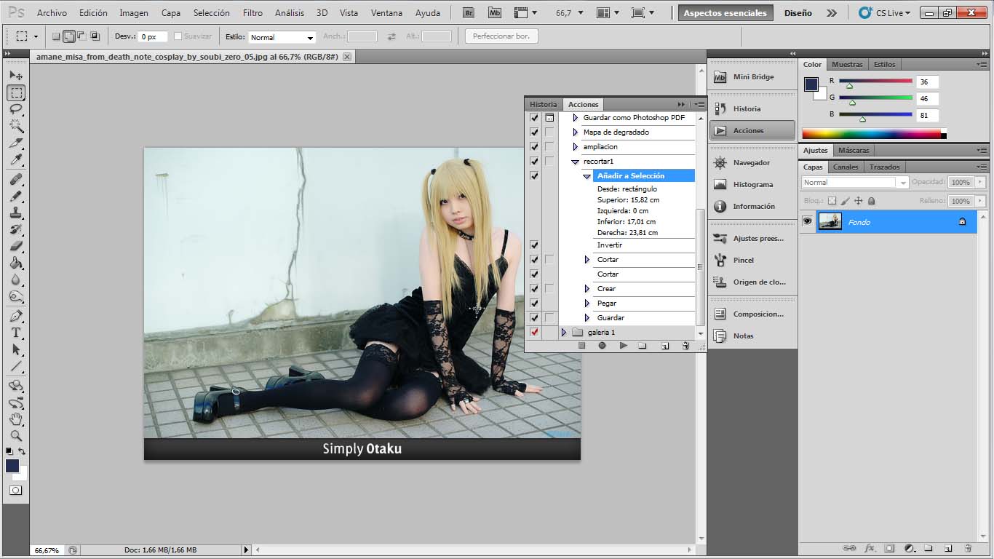994x559 pixels.
Task: Select the Eyedropper tool
Action: [x=16, y=159]
